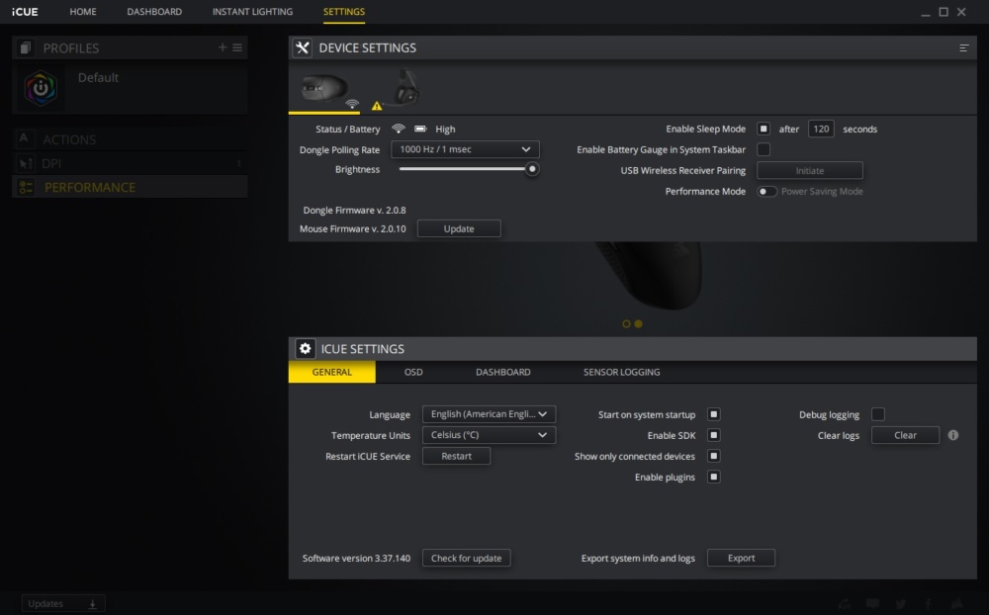The image size is (989, 615).
Task: Click the Profiles stacked-pages icon
Action: click(26, 47)
